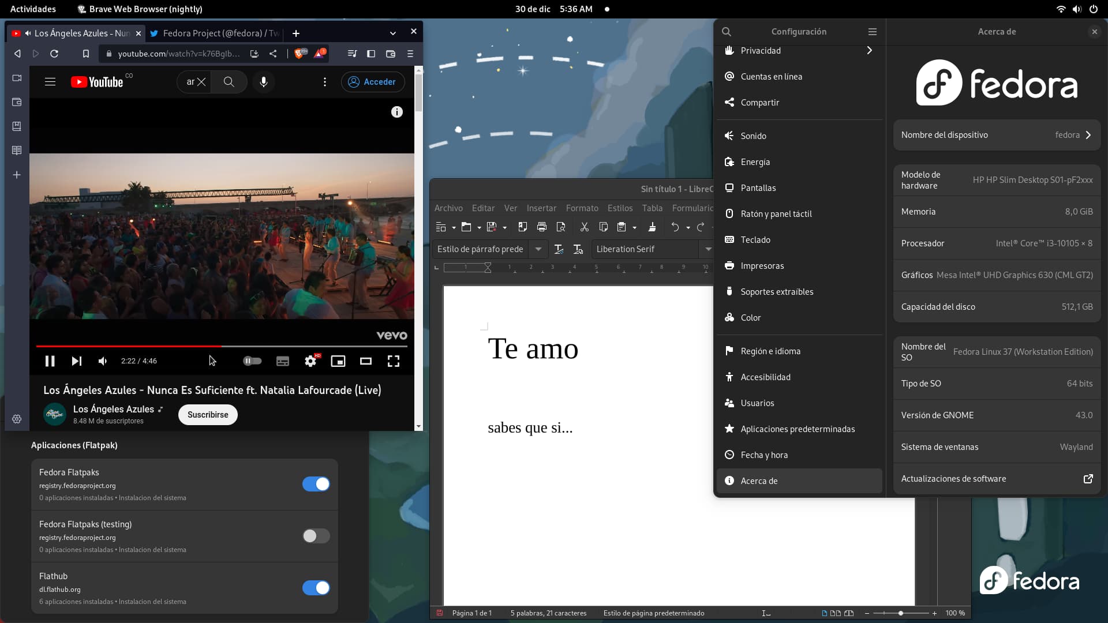The width and height of the screenshot is (1108, 623).
Task: Open Actualizaciones de software link
Action: coord(997,479)
